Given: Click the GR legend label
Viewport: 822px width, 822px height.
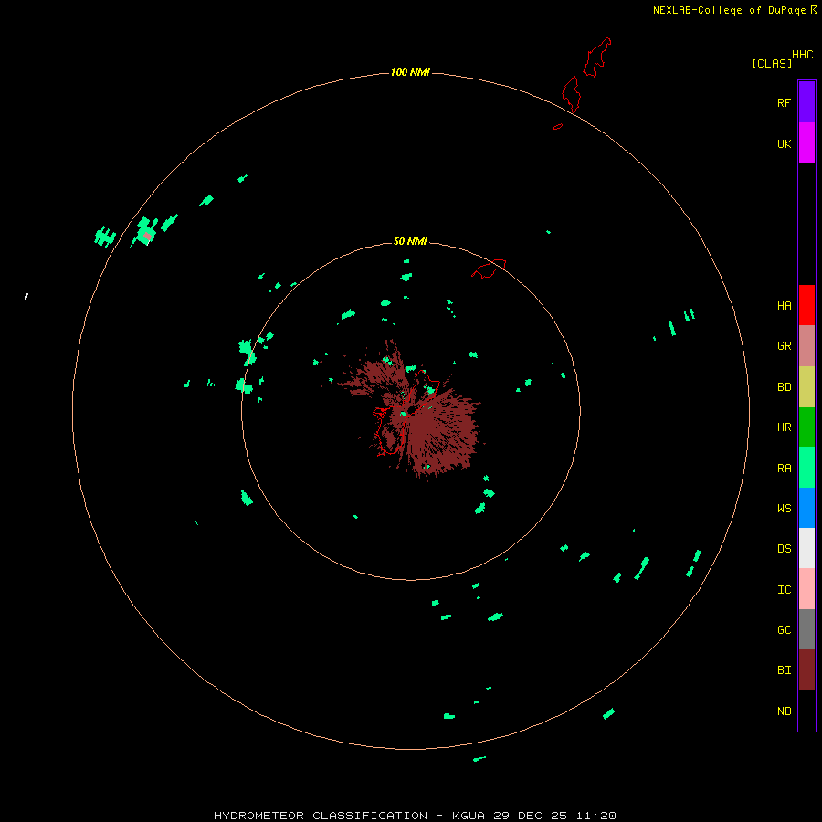Looking at the screenshot, I should click(784, 346).
